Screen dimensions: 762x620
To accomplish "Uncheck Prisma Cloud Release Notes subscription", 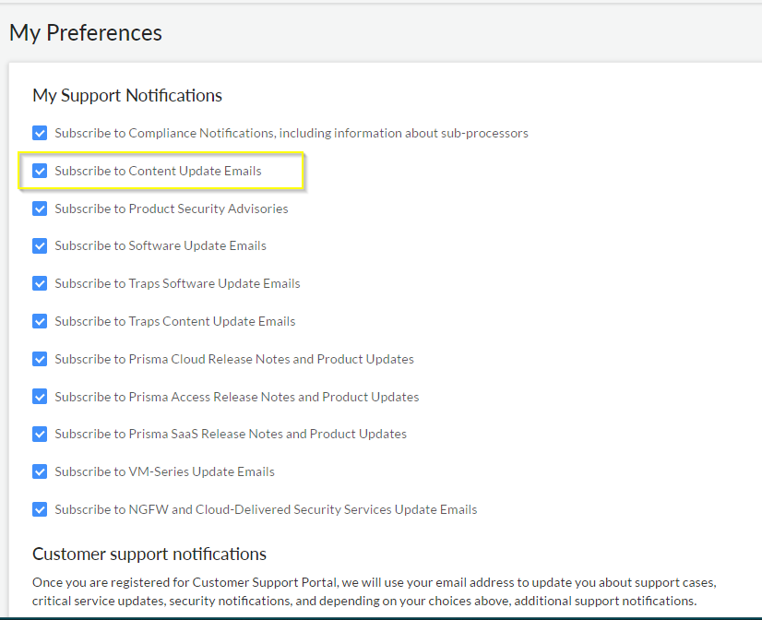I will click(40, 359).
